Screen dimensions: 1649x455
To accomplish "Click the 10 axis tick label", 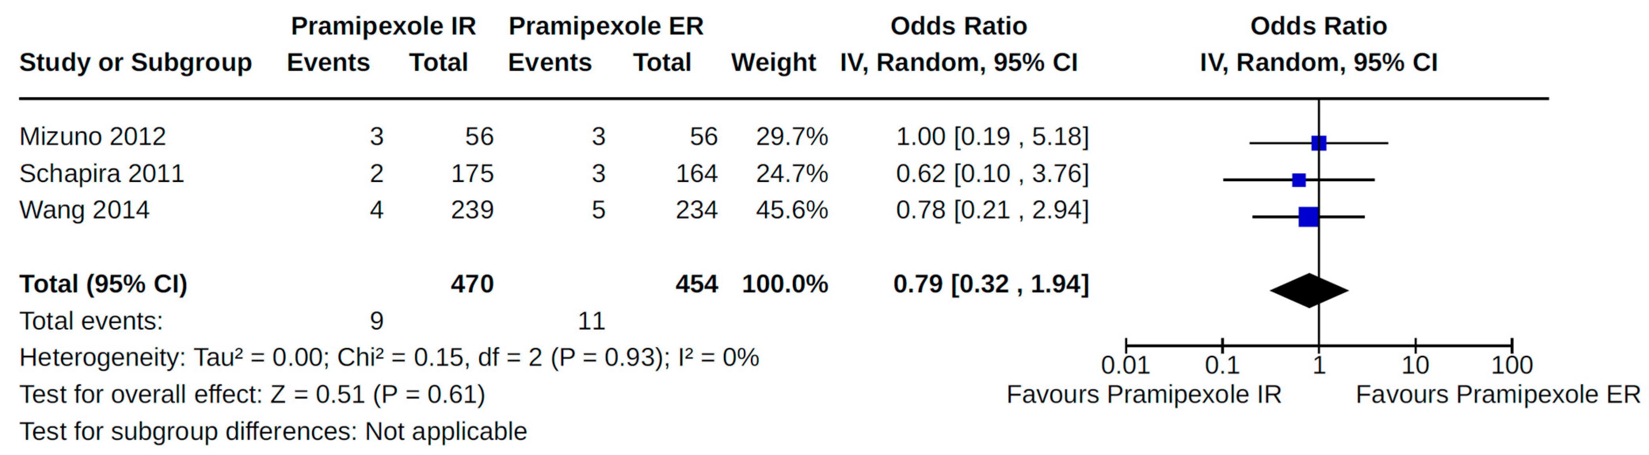I will coord(1415,366).
